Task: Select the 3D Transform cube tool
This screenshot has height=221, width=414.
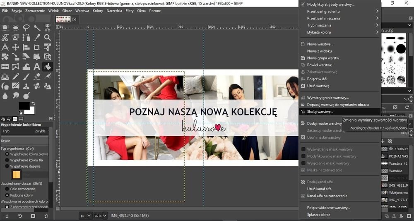Action: pyautogui.click(x=47, y=57)
